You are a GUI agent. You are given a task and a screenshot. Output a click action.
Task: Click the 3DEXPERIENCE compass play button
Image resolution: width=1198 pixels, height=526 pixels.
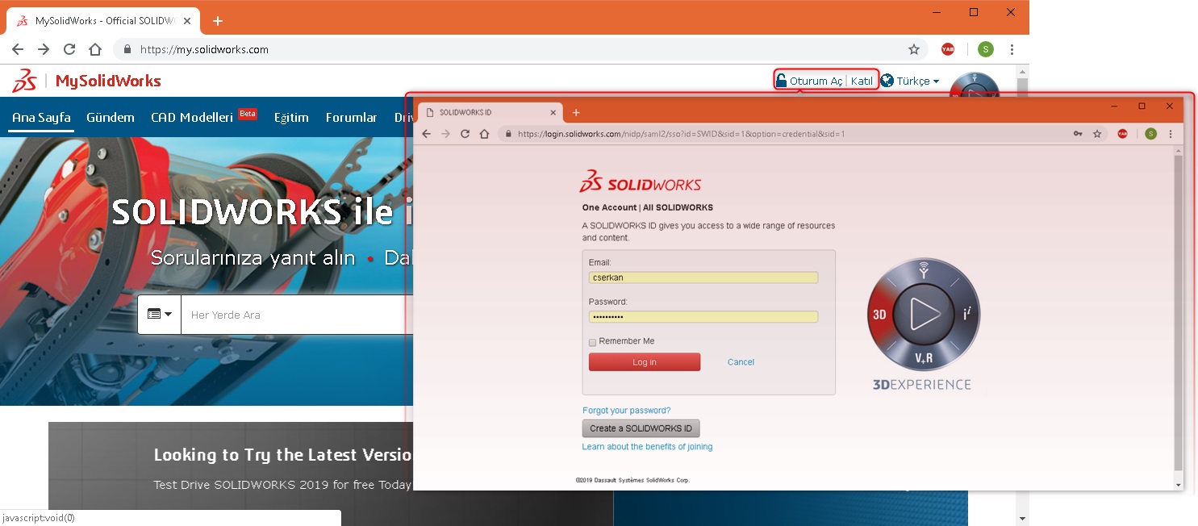click(923, 315)
